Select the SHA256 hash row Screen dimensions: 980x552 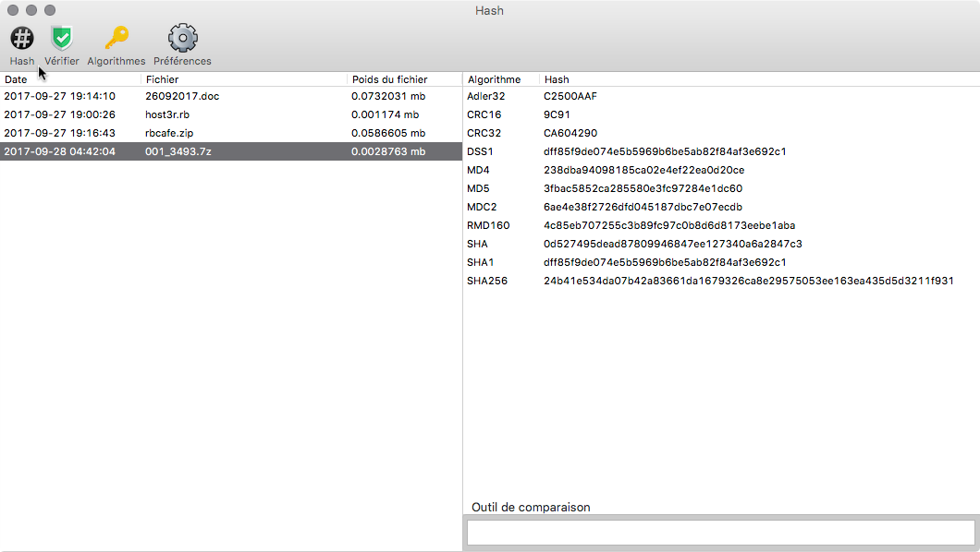tap(721, 281)
